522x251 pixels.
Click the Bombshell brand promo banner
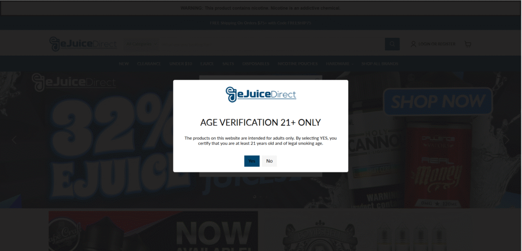point(368,231)
